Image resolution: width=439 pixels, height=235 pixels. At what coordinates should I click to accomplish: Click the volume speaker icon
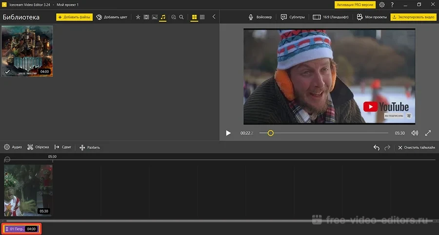[415, 133]
